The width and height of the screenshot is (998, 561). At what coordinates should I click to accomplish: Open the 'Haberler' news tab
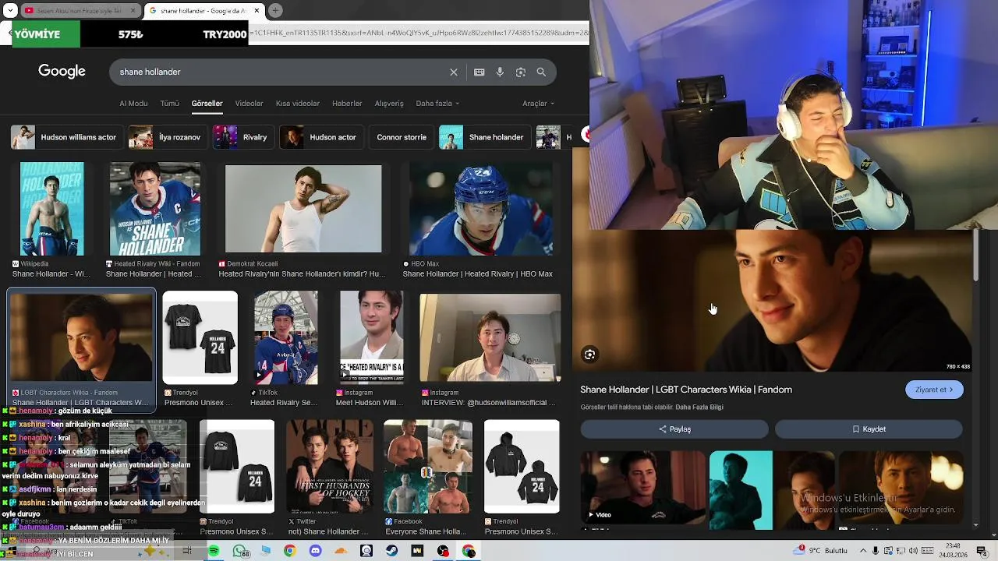coord(347,103)
